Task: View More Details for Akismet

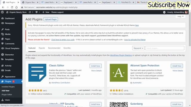Action: [x=178, y=71]
